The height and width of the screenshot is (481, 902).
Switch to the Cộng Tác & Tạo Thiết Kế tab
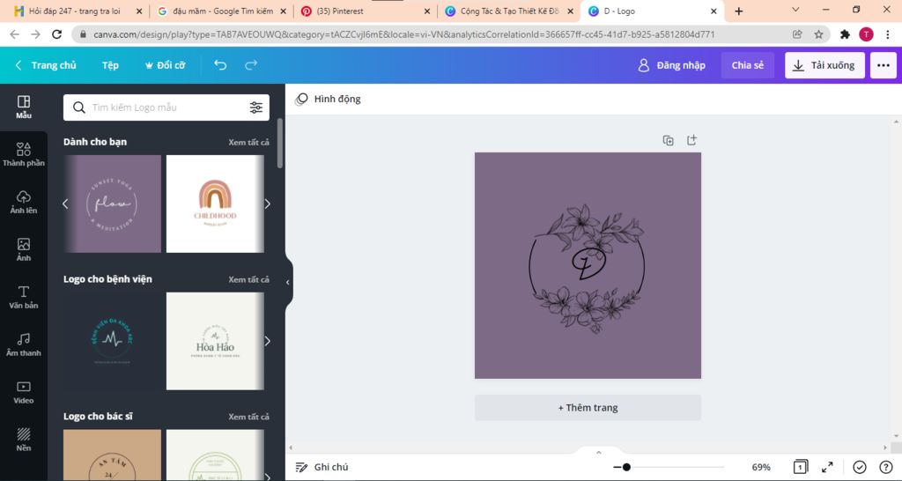pyautogui.click(x=503, y=11)
